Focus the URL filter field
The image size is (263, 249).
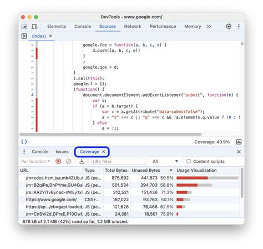coord(119,162)
